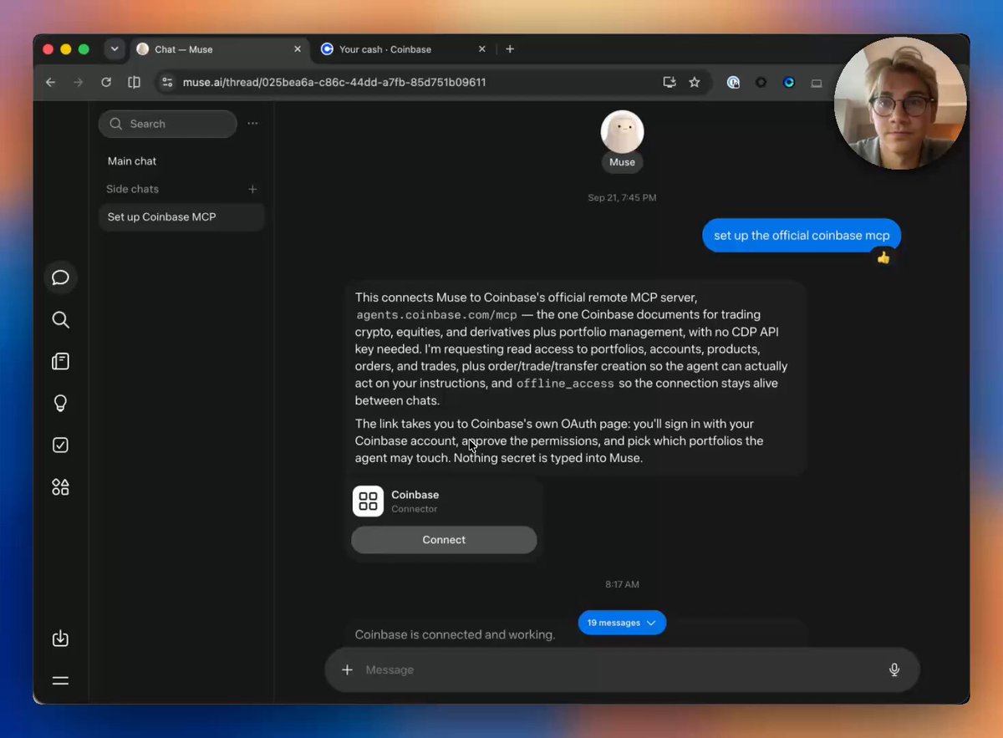
Task: Switch to Your cash · Coinbase tab
Action: coord(405,49)
